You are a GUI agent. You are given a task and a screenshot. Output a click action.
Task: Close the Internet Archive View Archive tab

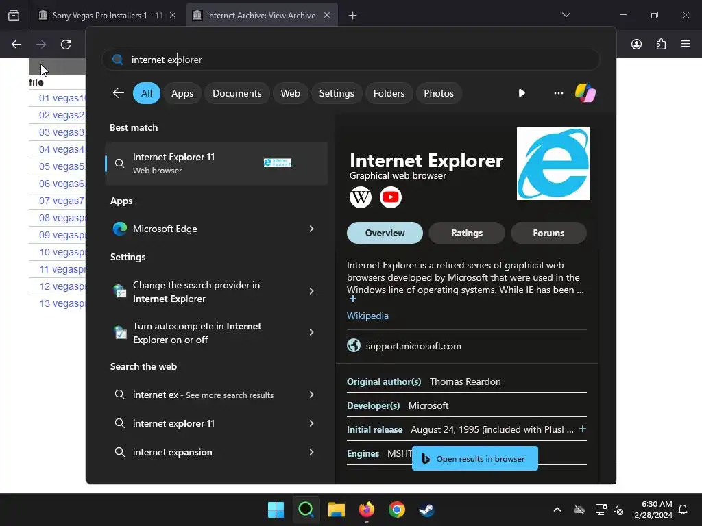(x=327, y=15)
